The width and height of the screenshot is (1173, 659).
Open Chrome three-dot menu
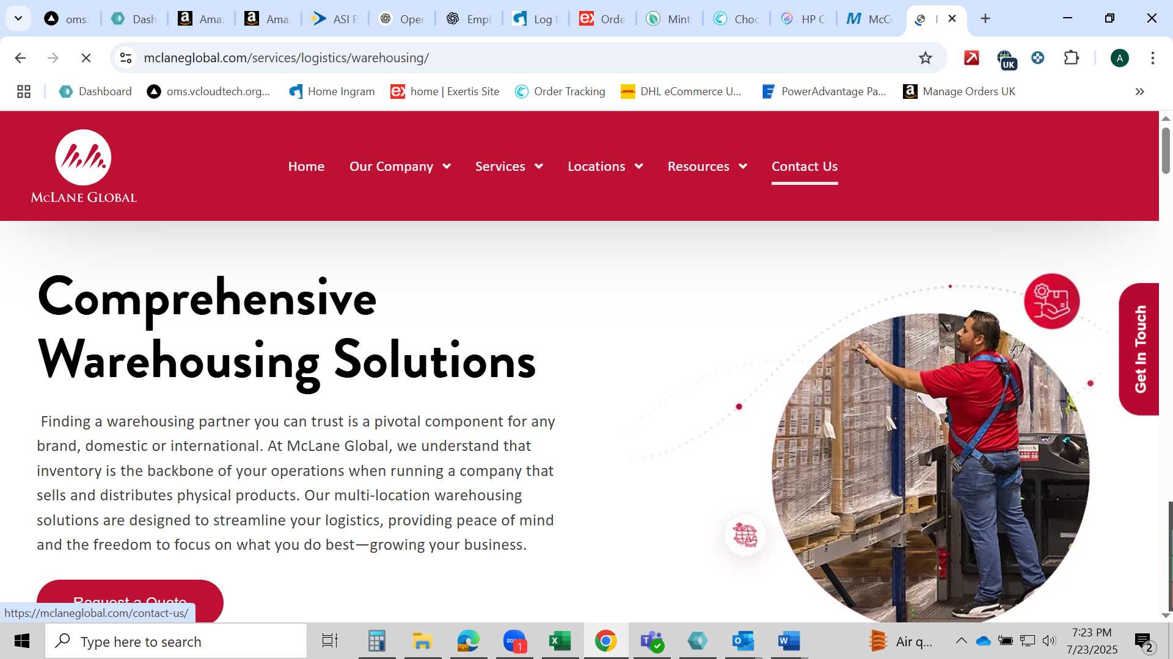(1152, 58)
